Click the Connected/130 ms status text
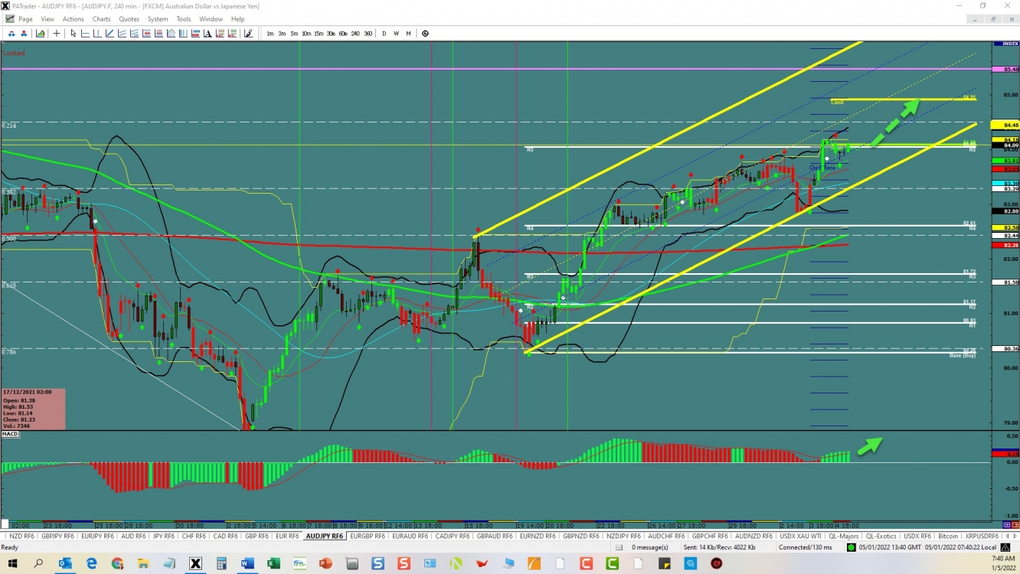 [806, 547]
